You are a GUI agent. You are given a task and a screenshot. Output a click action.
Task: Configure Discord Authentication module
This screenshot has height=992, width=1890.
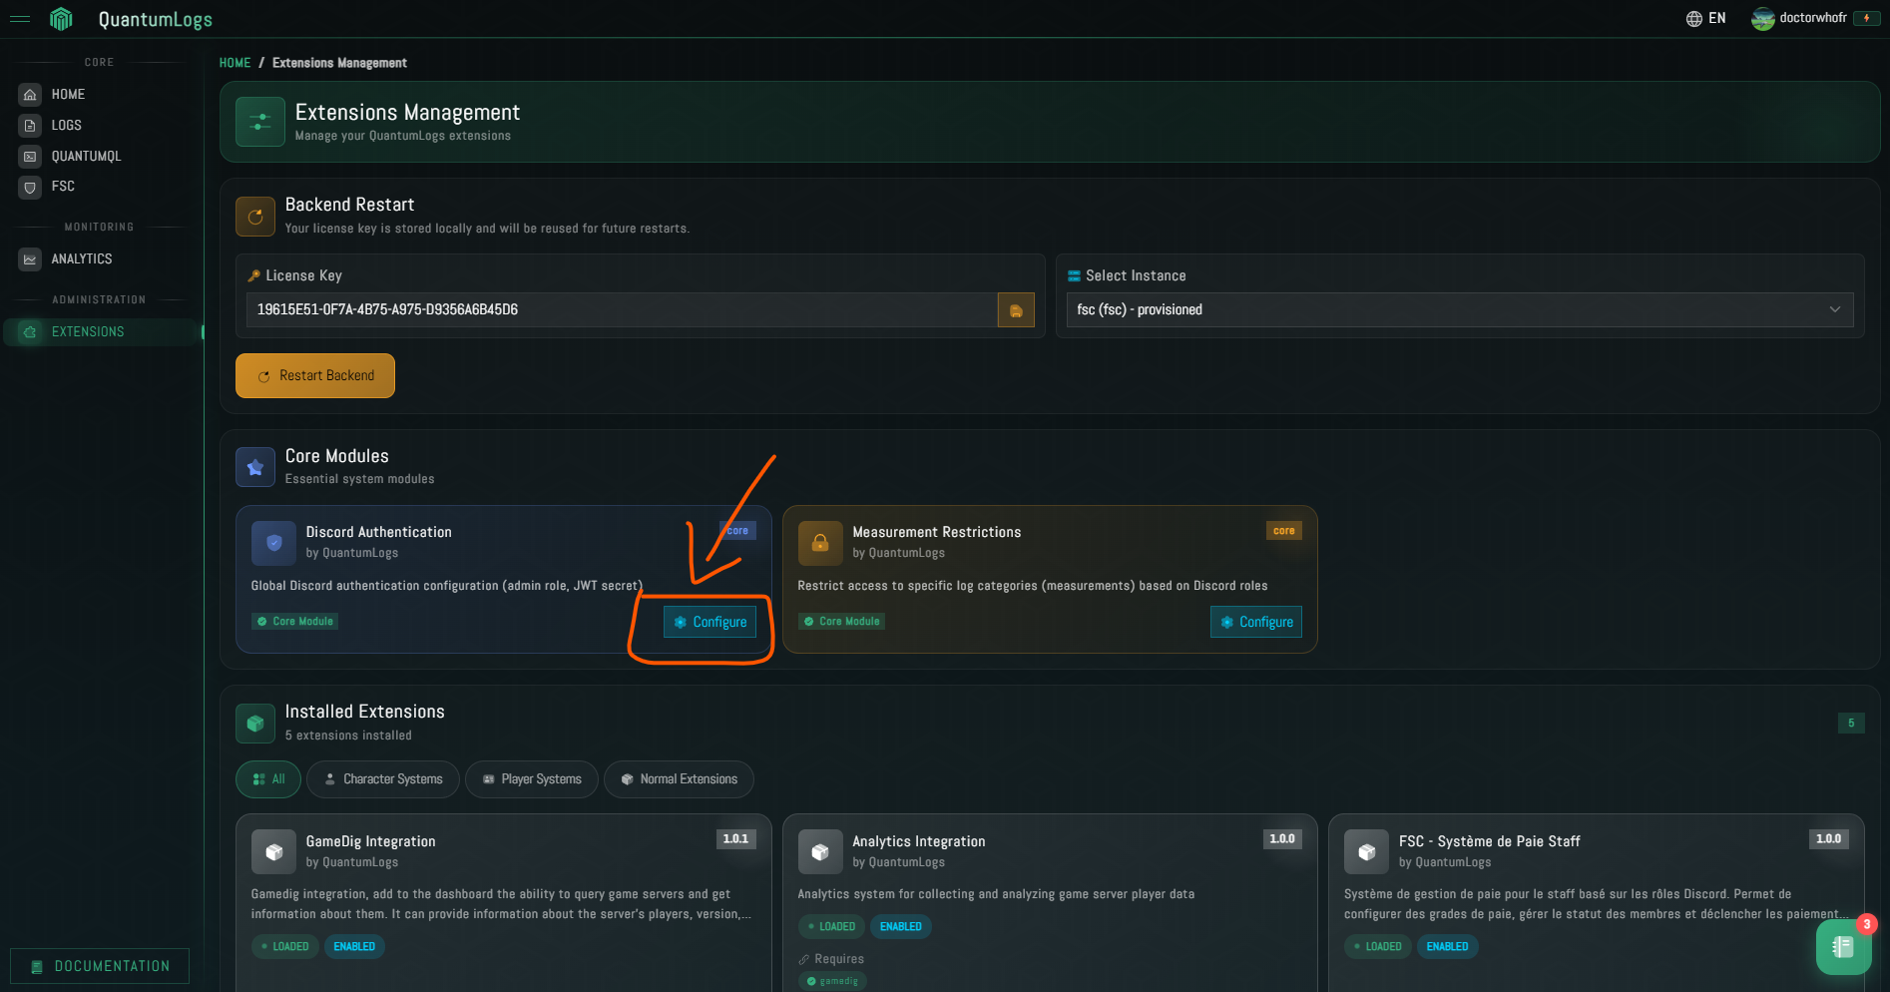pyautogui.click(x=709, y=622)
